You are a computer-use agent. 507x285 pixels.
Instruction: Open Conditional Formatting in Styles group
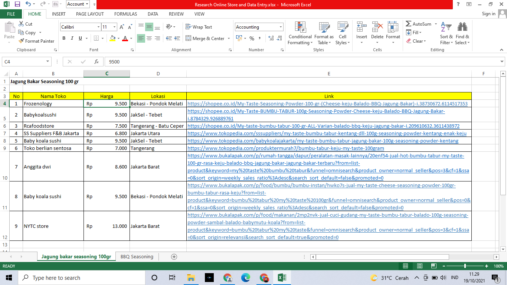click(300, 33)
